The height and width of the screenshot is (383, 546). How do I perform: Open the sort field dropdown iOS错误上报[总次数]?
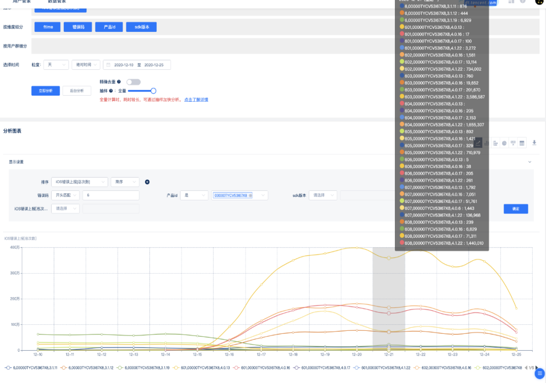[x=79, y=182]
